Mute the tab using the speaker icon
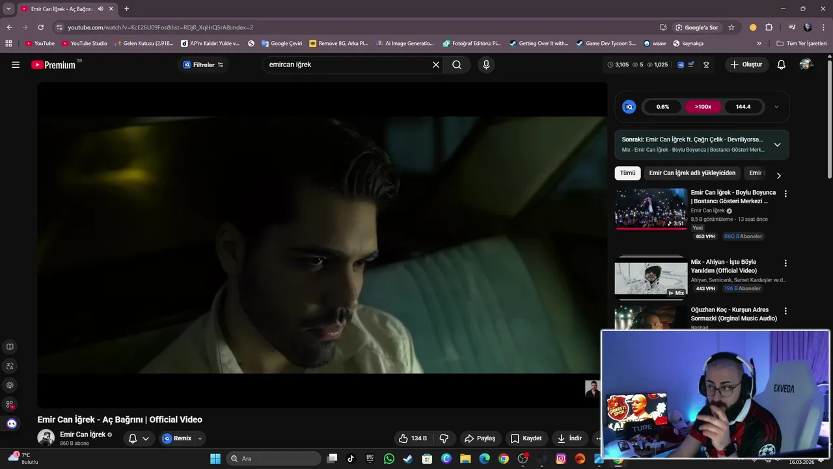The image size is (833, 469). [101, 9]
